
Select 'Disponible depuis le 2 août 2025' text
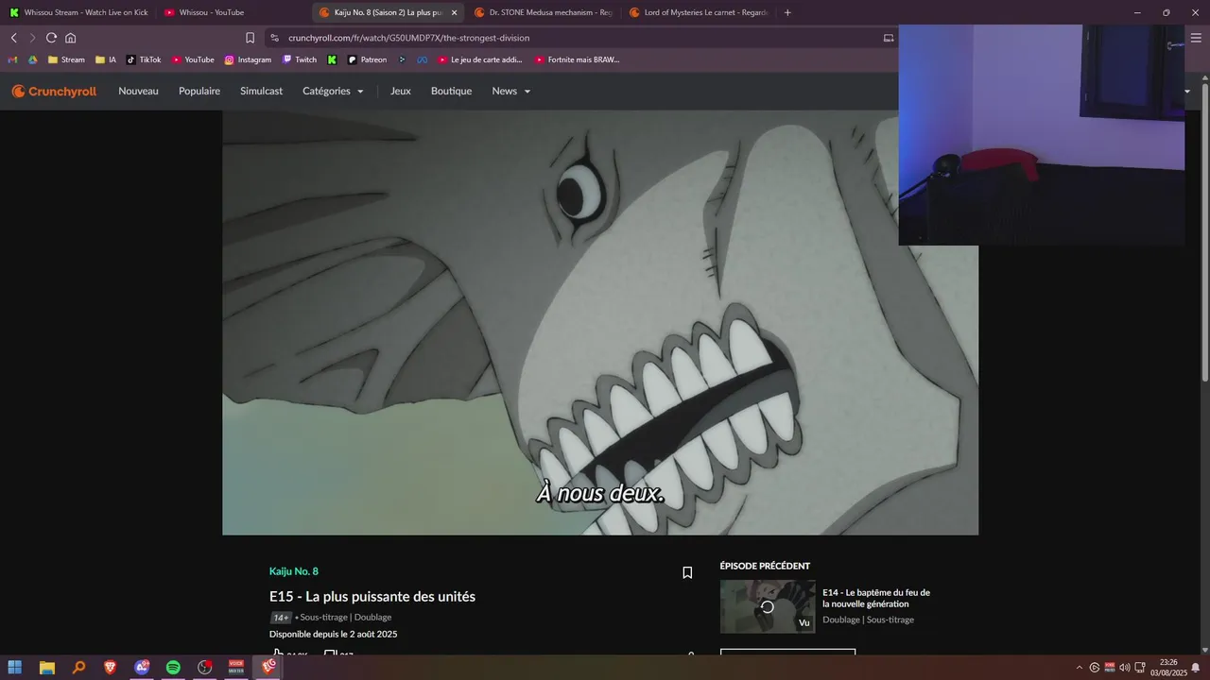(x=333, y=634)
